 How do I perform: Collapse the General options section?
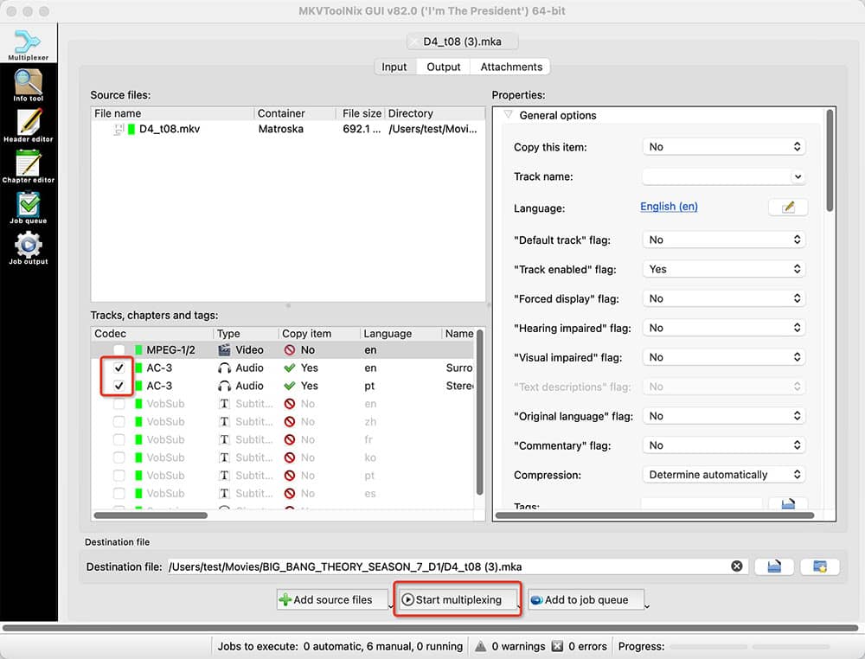coord(509,115)
